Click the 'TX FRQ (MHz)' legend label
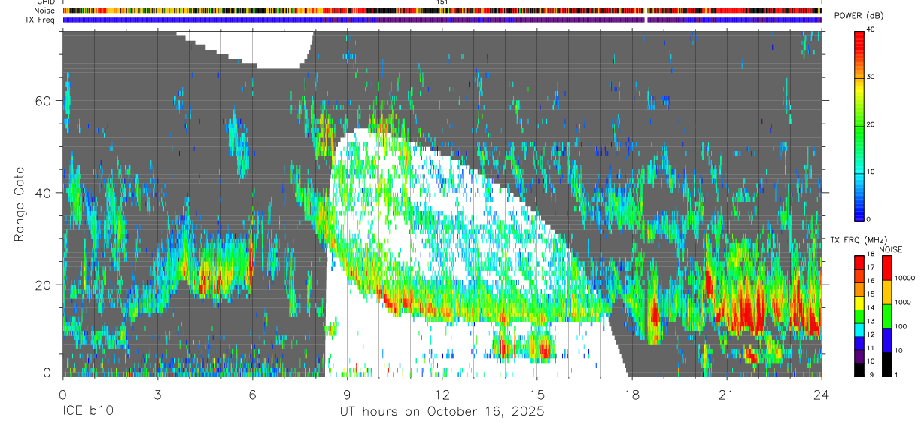The height and width of the screenshot is (427, 924). (x=858, y=240)
